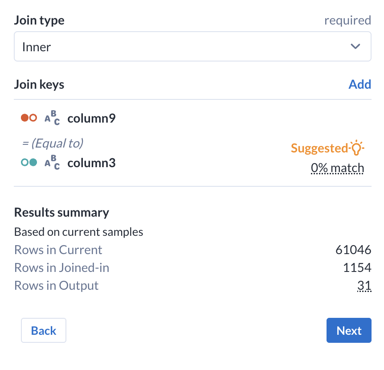Proceed with the Next button
The width and height of the screenshot is (384, 370).
[349, 330]
